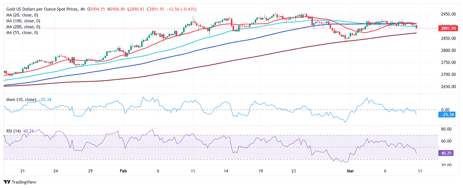The width and height of the screenshot is (463, 188).
Task: Click the Mar date label on time axis
Action: pos(350,171)
